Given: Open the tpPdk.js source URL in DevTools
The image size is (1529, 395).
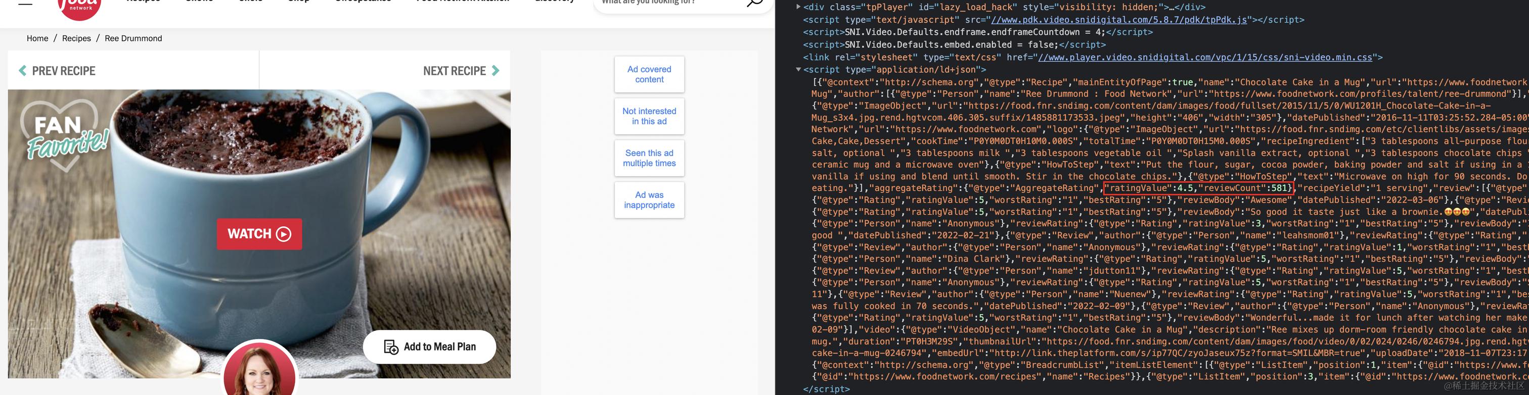Looking at the screenshot, I should pos(1119,20).
